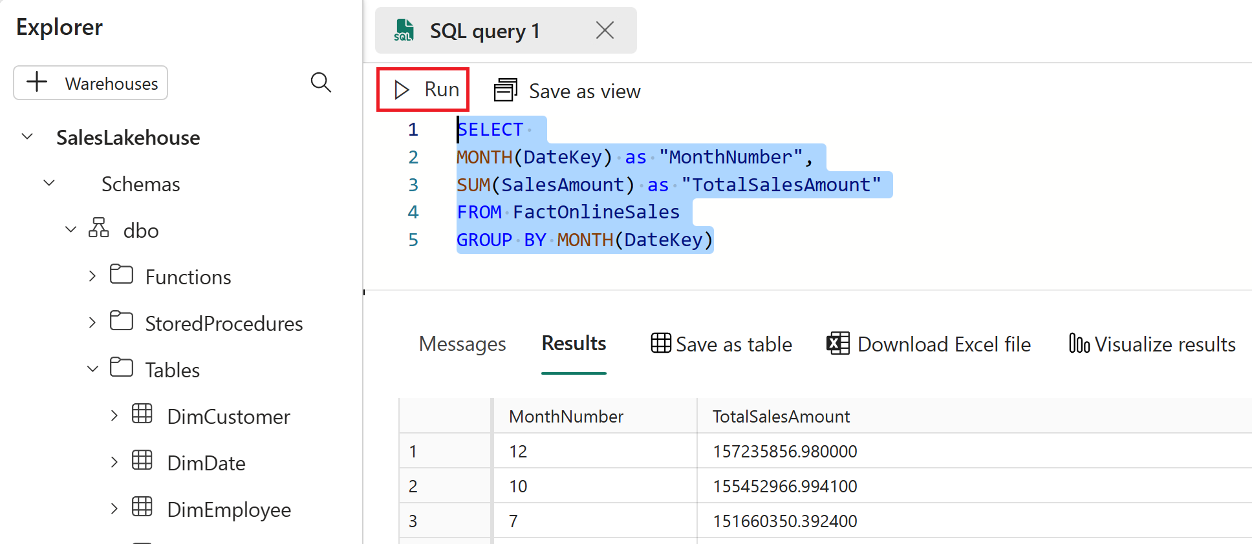1252x544 pixels.
Task: Expand the DimEmployee table chevron
Action: 114,509
